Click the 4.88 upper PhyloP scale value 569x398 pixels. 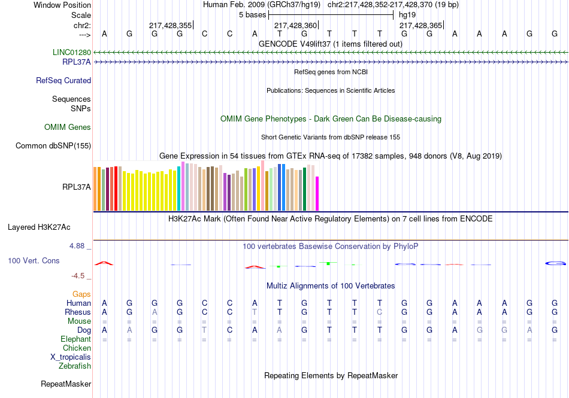tap(77, 246)
